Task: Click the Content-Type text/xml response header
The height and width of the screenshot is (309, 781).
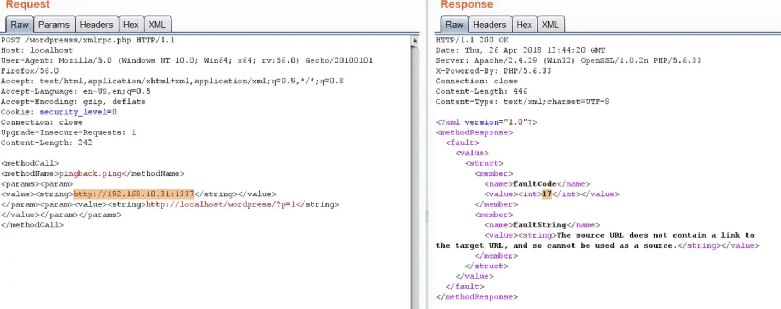Action: click(x=522, y=102)
